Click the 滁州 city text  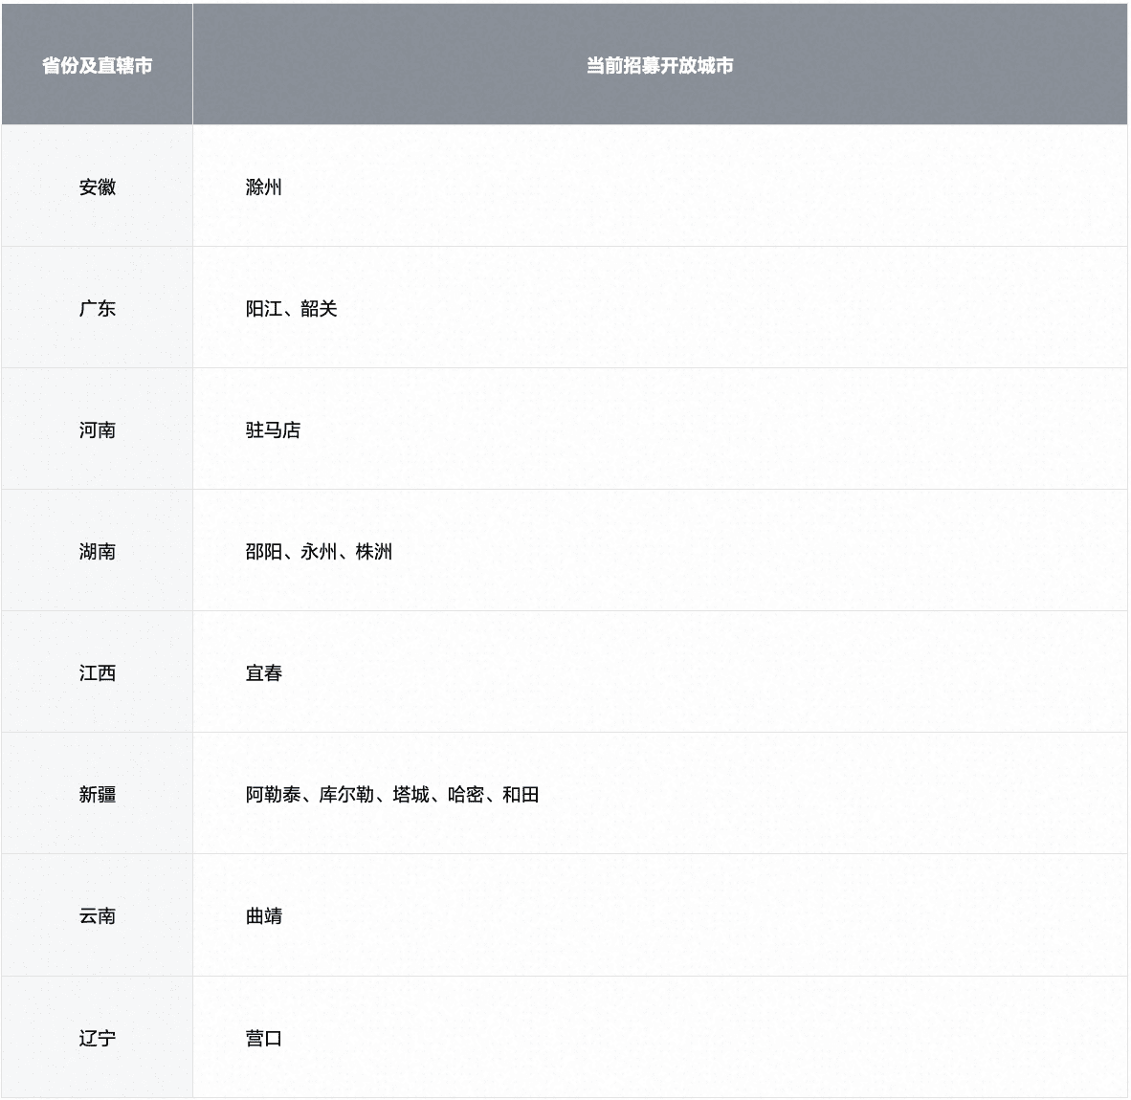[x=264, y=187]
